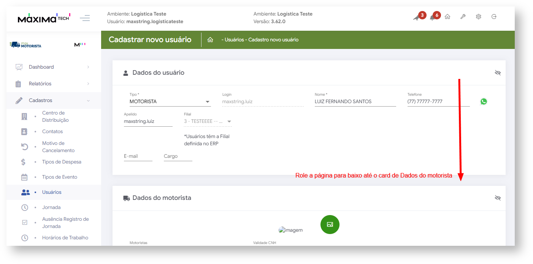Open Tipos de Evento menu item
This screenshot has width=533, height=264.
[60, 177]
